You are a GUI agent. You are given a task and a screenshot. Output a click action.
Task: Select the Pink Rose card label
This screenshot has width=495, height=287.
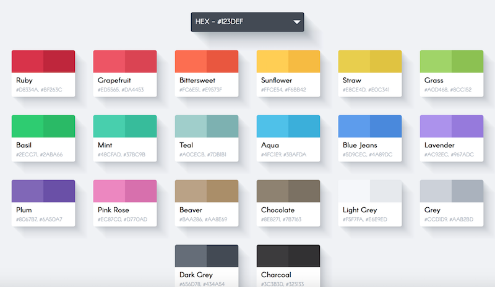tap(113, 210)
